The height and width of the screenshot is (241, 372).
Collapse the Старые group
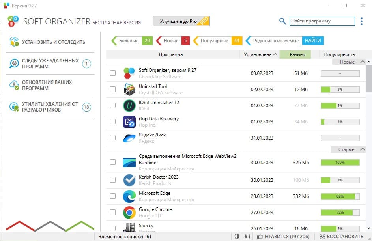tap(363, 149)
